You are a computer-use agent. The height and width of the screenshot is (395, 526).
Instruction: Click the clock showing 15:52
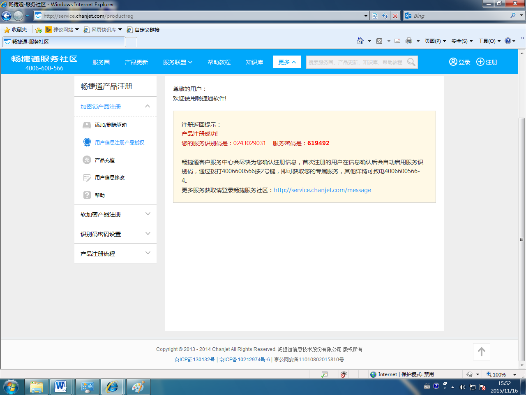click(504, 383)
